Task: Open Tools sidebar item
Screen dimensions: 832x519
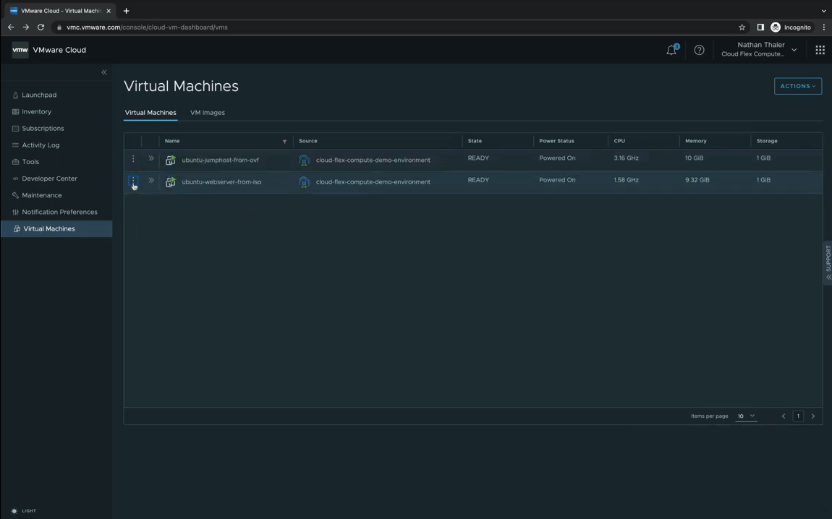Action: pos(30,162)
